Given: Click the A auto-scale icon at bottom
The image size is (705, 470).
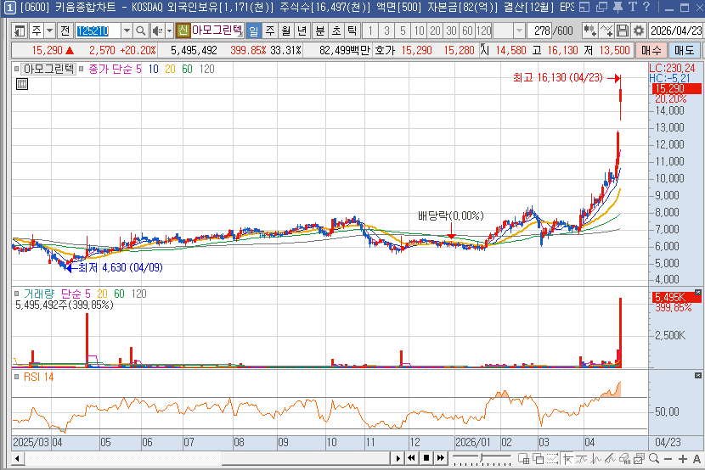Looking at the screenshot, I should tap(697, 459).
